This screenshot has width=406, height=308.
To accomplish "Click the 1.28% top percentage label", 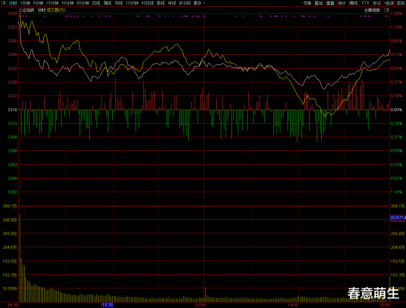I will pyautogui.click(x=396, y=14).
